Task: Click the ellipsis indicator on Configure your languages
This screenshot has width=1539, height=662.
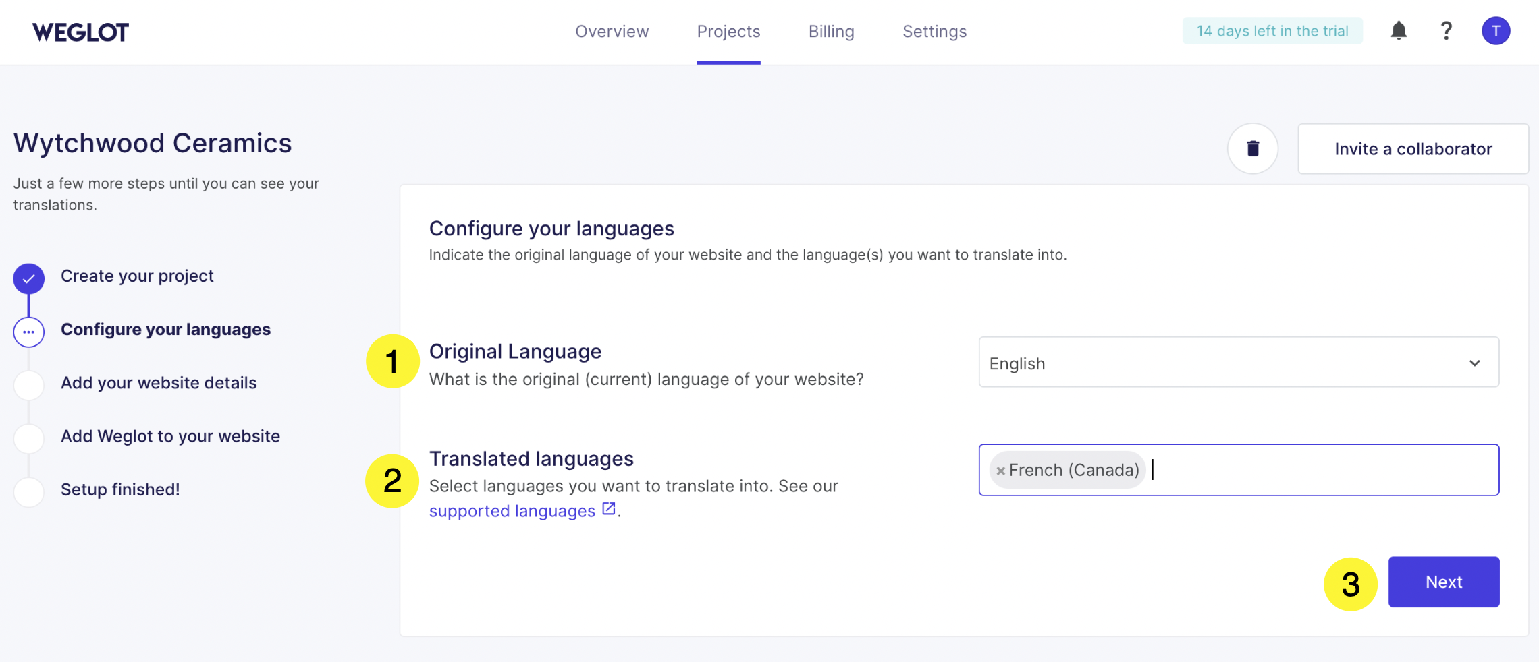Action: [x=28, y=332]
